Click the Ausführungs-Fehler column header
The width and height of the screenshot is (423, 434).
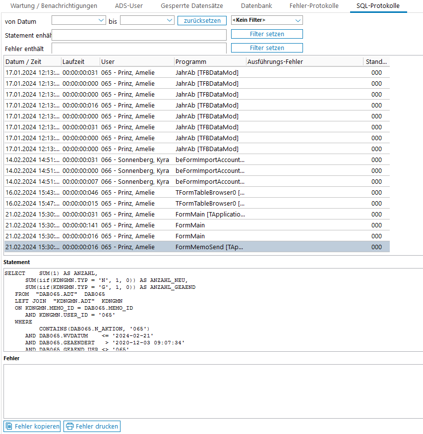pos(303,62)
